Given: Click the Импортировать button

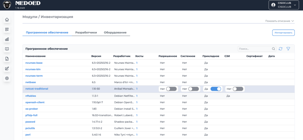Looking at the screenshot, I should tap(283, 33).
